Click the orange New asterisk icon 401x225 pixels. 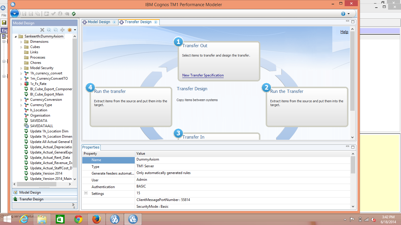pos(70,30)
